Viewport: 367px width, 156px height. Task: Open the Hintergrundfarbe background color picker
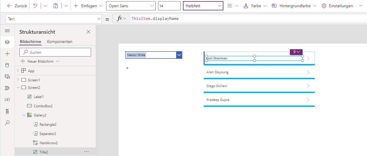294,6
